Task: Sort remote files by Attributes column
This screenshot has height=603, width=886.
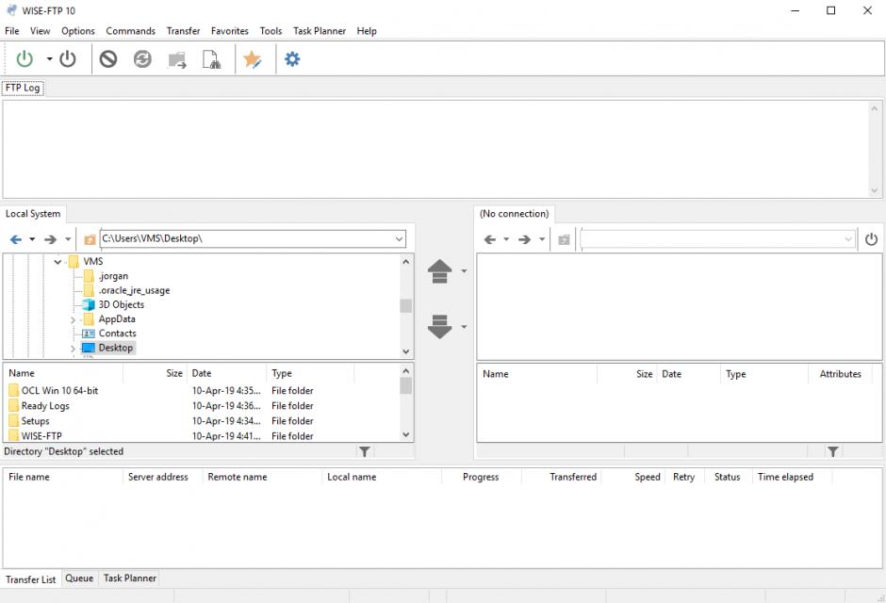Action: 840,374
